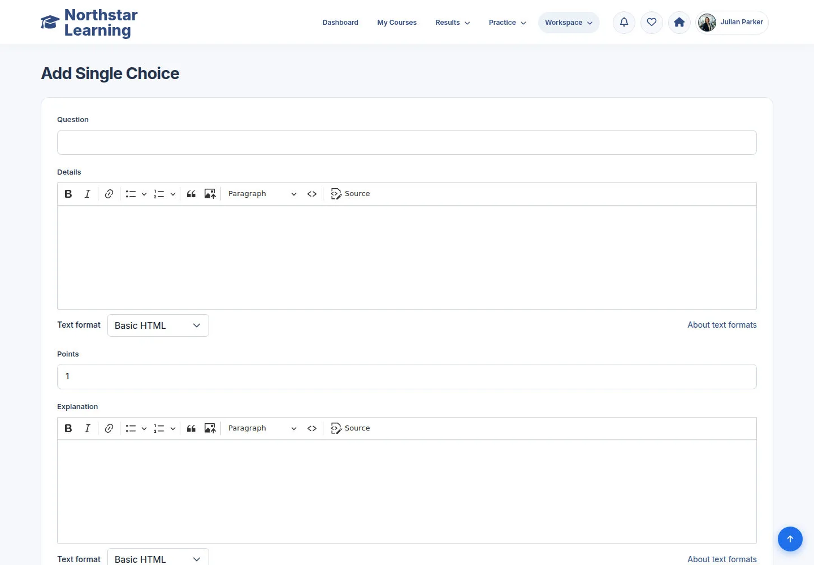Upload an image in the Explanation editor
Image resolution: width=814 pixels, height=565 pixels.
coord(210,428)
